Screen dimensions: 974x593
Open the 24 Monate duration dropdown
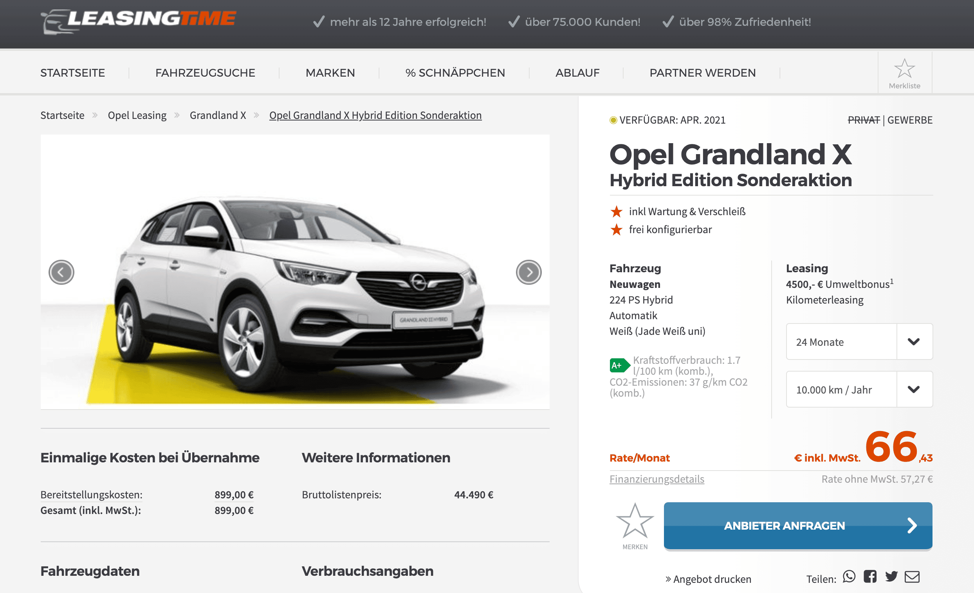859,342
